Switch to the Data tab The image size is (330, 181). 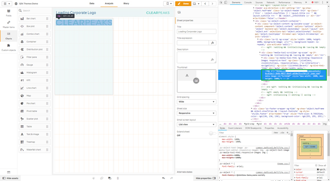click(x=92, y=4)
